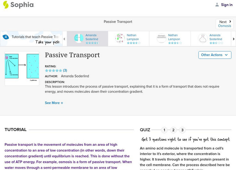Expand description with See More +

(54, 103)
